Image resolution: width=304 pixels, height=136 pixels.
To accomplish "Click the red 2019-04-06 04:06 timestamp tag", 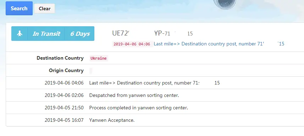I will (x=132, y=44).
